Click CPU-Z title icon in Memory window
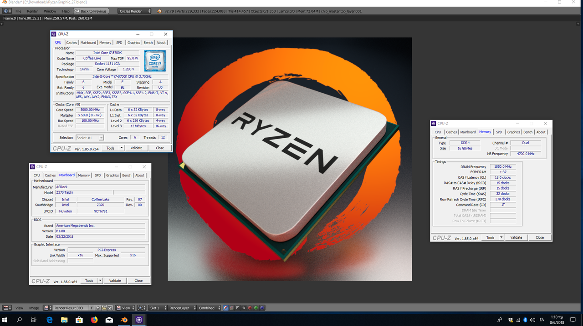This screenshot has width=583, height=326. pyautogui.click(x=434, y=123)
